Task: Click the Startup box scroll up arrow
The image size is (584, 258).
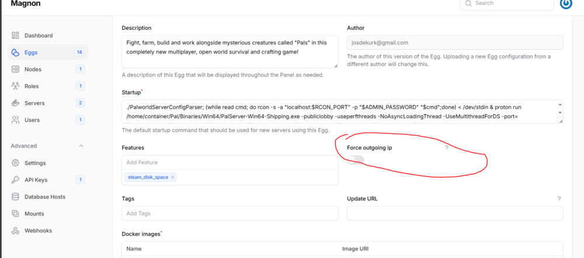Action: tap(560, 105)
